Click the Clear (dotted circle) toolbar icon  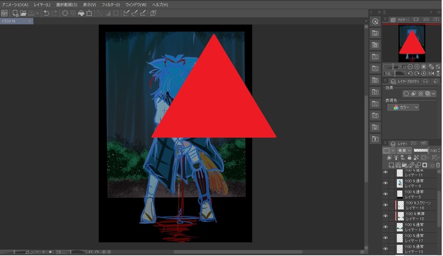click(x=65, y=13)
